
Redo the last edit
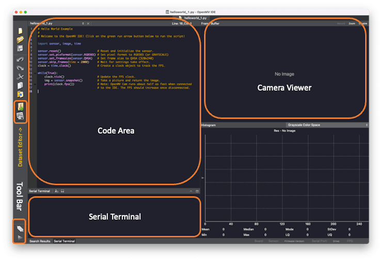pyautogui.click(x=20, y=68)
